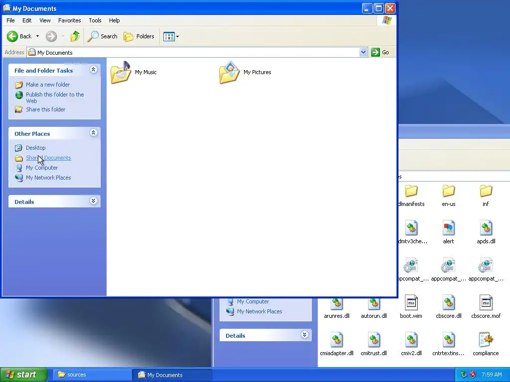This screenshot has height=382, width=510.
Task: Select the en-us folder in sources window
Action: [x=449, y=196]
